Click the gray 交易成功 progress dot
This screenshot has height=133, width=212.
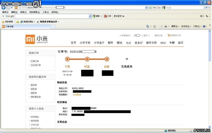tap(127, 59)
